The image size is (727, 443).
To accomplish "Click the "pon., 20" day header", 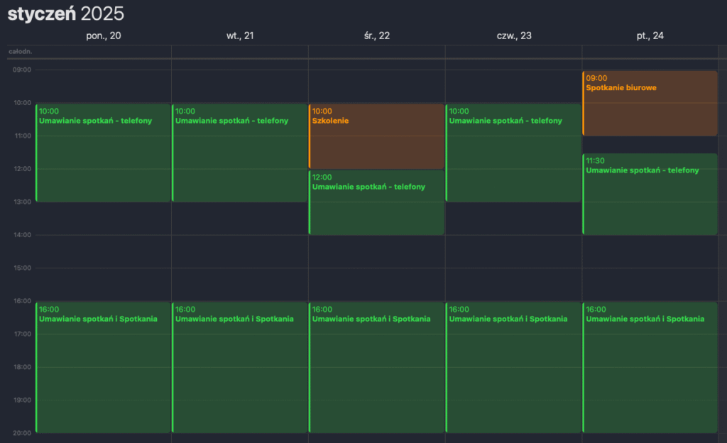I will pyautogui.click(x=104, y=35).
